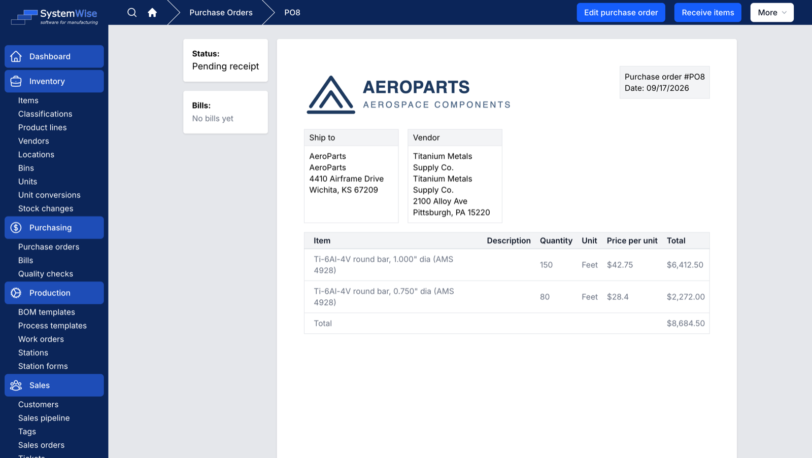This screenshot has height=458, width=812.
Task: Click the Receive items button
Action: click(x=707, y=13)
